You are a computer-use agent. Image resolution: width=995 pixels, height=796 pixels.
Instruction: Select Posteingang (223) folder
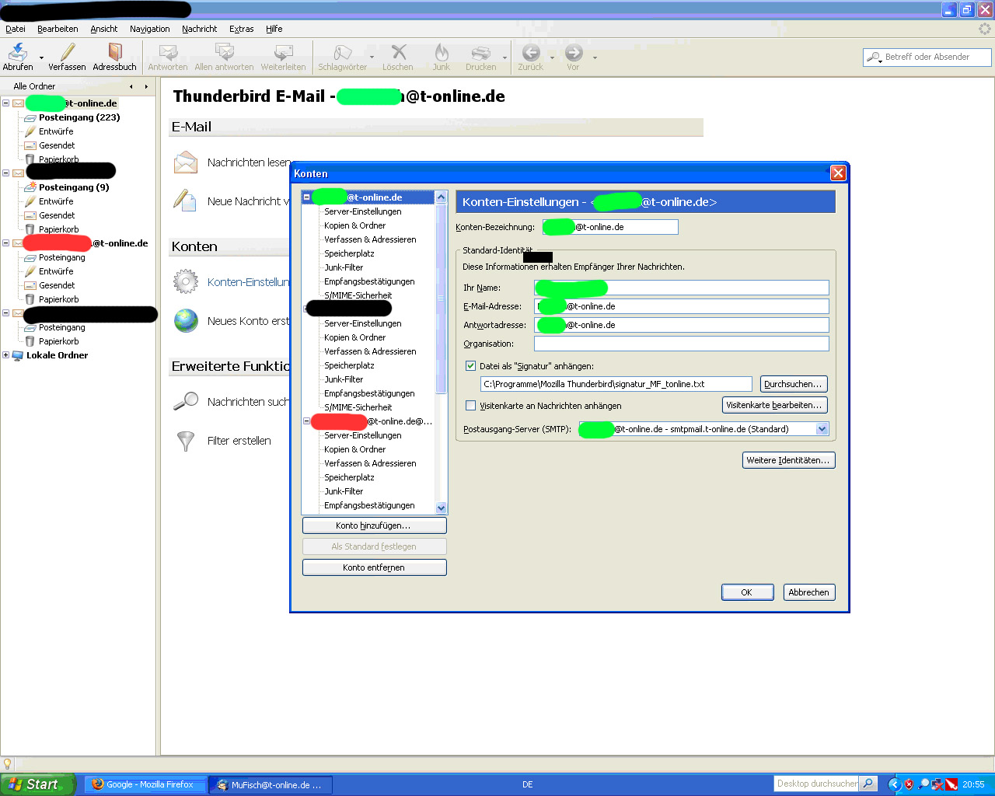(x=79, y=117)
